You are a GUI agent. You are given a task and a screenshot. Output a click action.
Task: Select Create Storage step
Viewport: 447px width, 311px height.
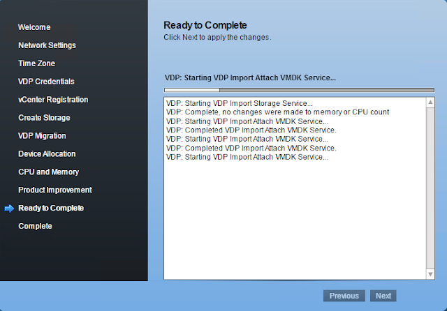44,118
